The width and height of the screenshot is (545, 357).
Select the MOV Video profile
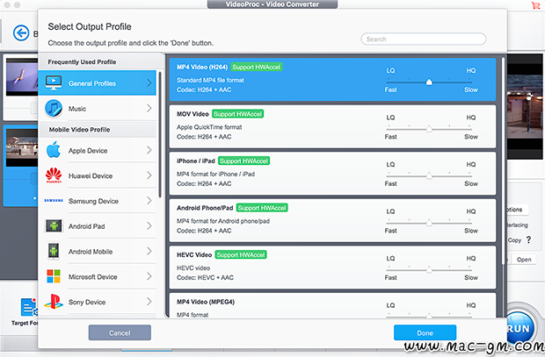click(332, 126)
